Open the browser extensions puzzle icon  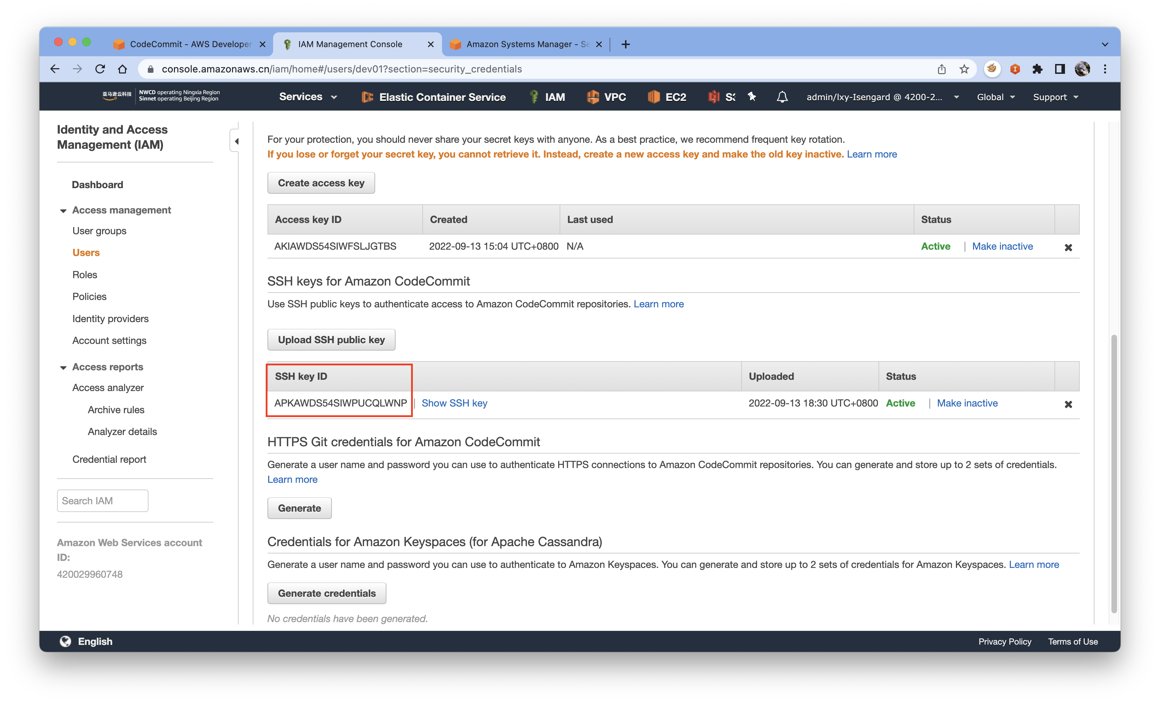pyautogui.click(x=1037, y=69)
